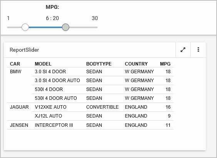Select the MPG column header in table
The width and height of the screenshot is (217, 158).
pos(165,64)
